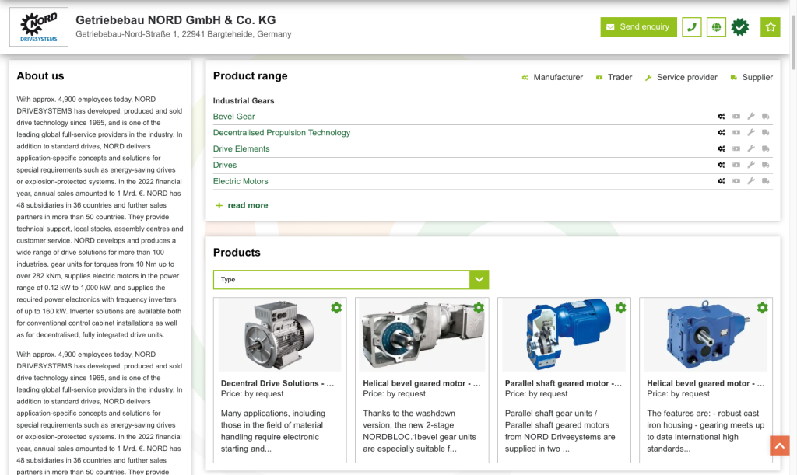This screenshot has width=797, height=475.
Task: Select the Drive Elements category
Action: coord(241,149)
